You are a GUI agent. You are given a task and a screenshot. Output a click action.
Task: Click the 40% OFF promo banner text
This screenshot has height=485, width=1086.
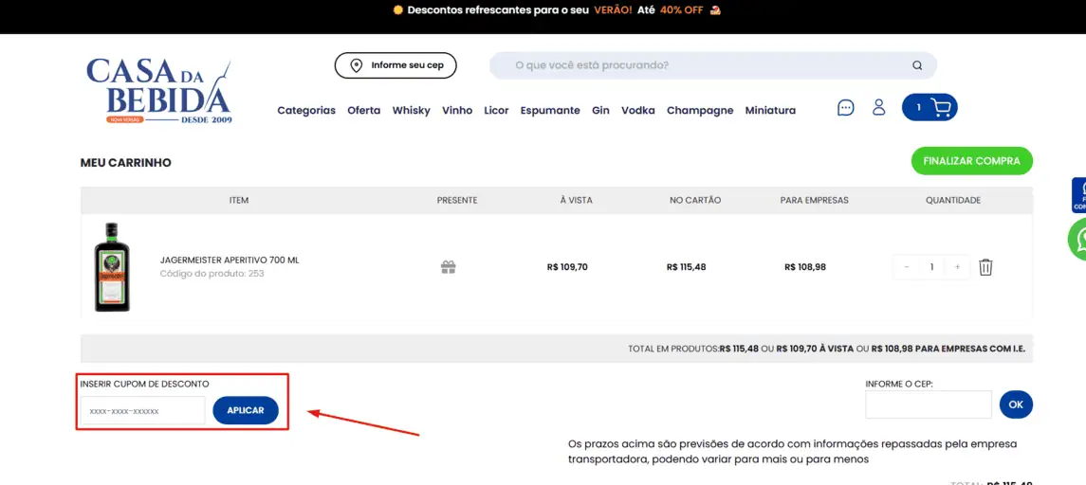(x=682, y=10)
